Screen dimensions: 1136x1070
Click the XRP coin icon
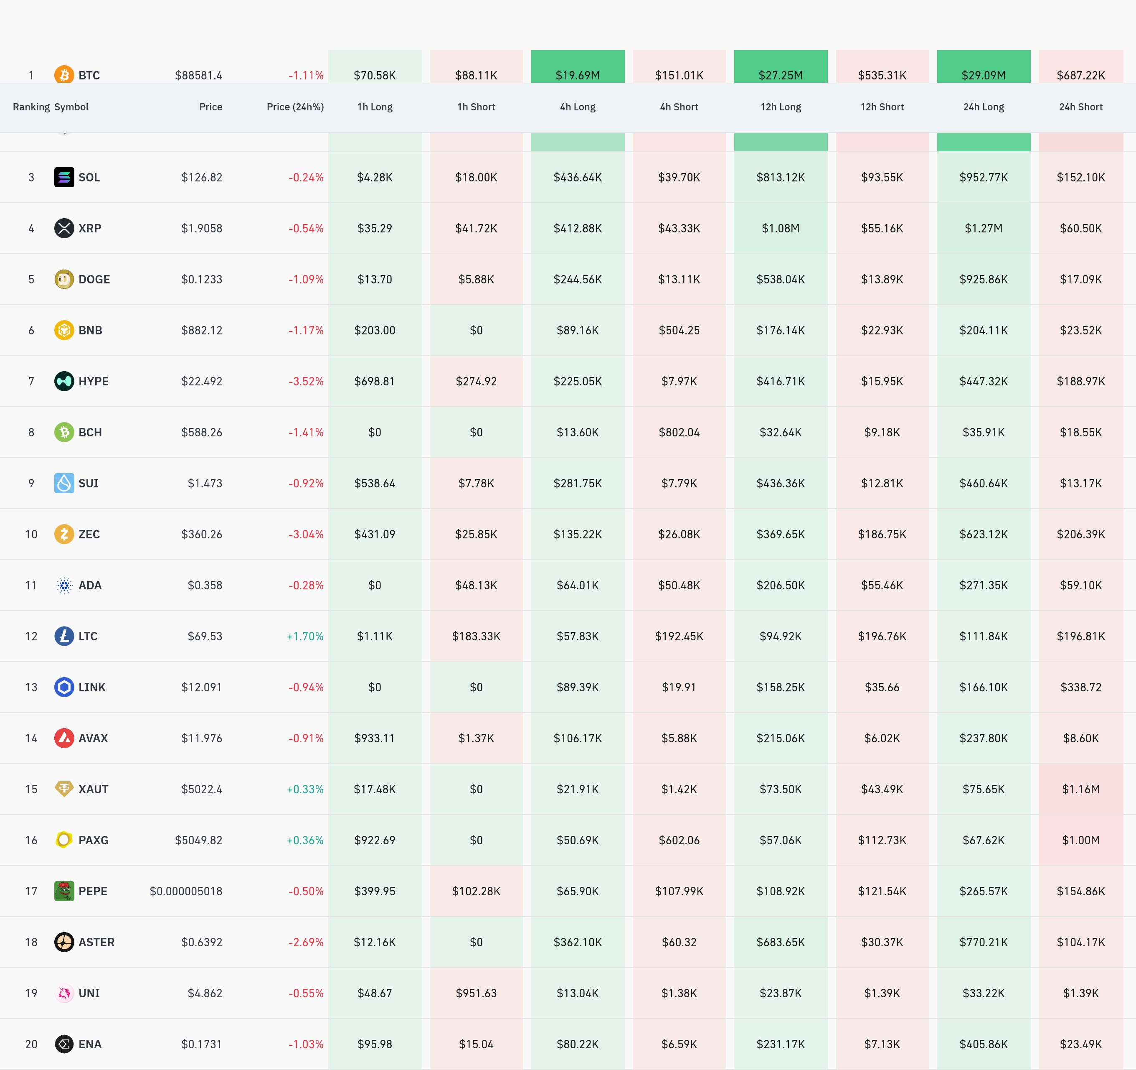coord(64,228)
